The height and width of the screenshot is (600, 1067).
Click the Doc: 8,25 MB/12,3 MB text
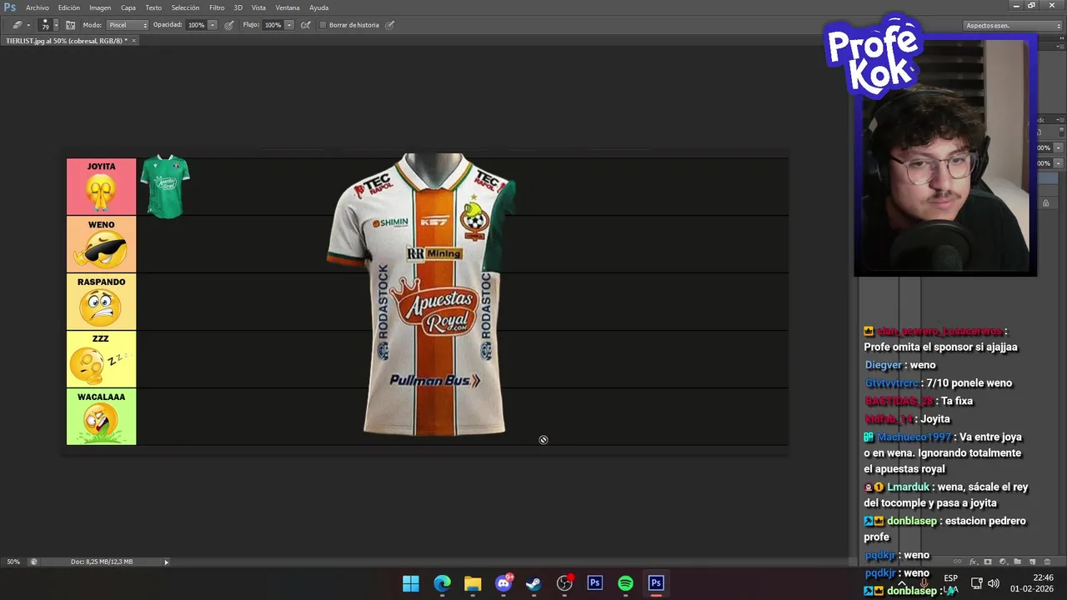[102, 562]
